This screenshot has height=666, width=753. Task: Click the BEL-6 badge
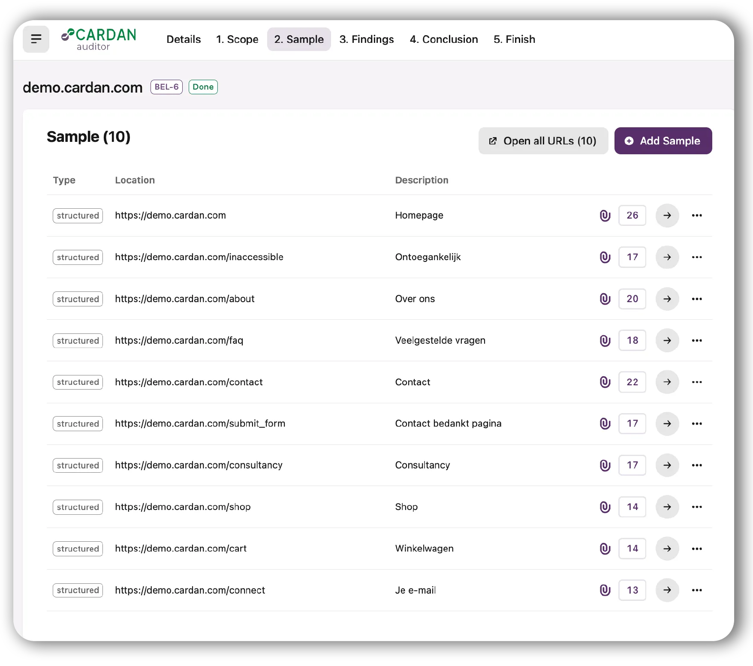pos(166,87)
